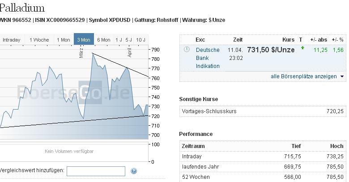Image resolution: width=349 pixels, height=182 pixels.
Task: Click the Kurs column header
Action: tap(289, 40)
